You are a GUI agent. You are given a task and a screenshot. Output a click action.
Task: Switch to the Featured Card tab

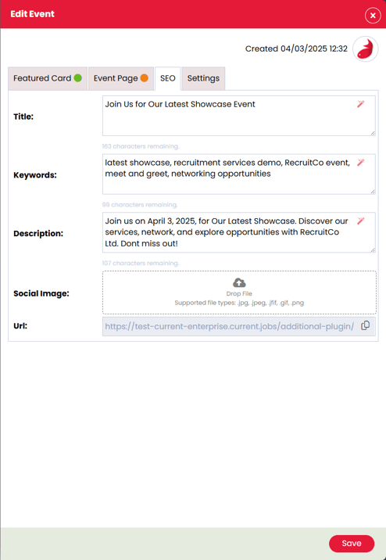[x=48, y=78]
